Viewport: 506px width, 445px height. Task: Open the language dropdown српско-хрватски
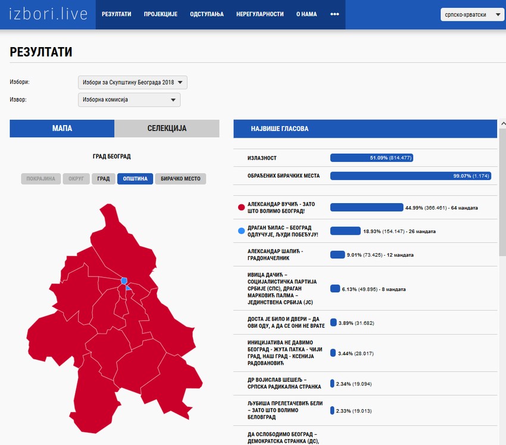tap(473, 15)
